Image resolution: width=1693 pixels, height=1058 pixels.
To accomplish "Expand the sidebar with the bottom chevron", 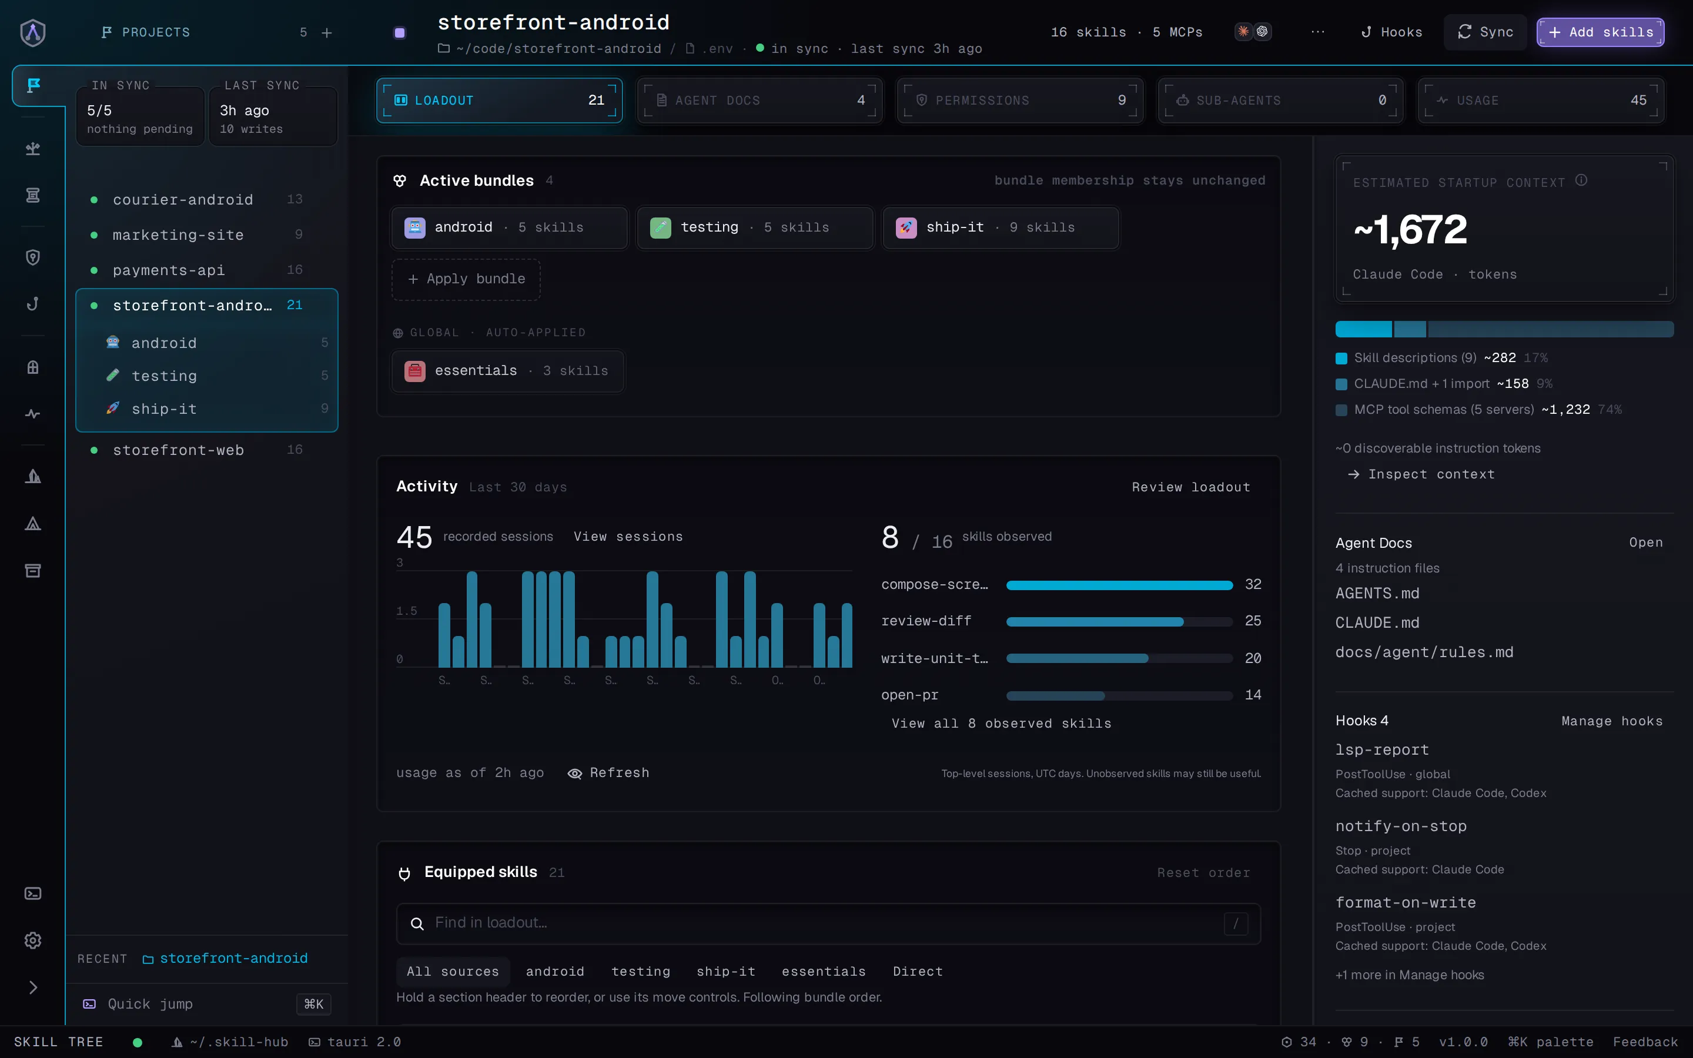I will click(x=33, y=987).
